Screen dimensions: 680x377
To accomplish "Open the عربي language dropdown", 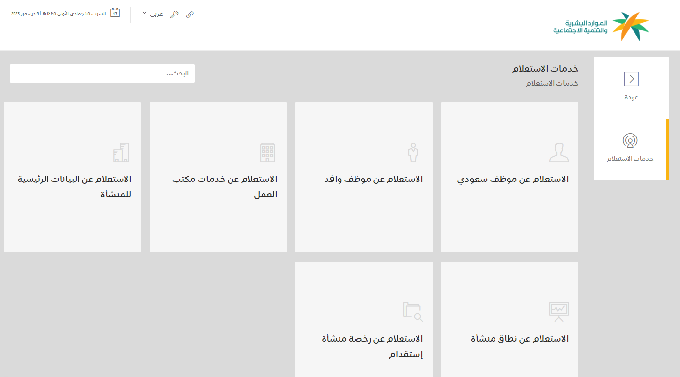I will click(153, 14).
